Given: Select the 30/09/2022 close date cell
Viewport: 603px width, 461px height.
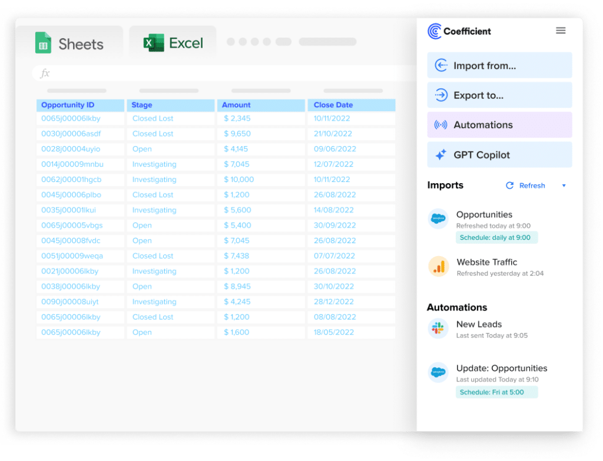Looking at the screenshot, I should (352, 225).
